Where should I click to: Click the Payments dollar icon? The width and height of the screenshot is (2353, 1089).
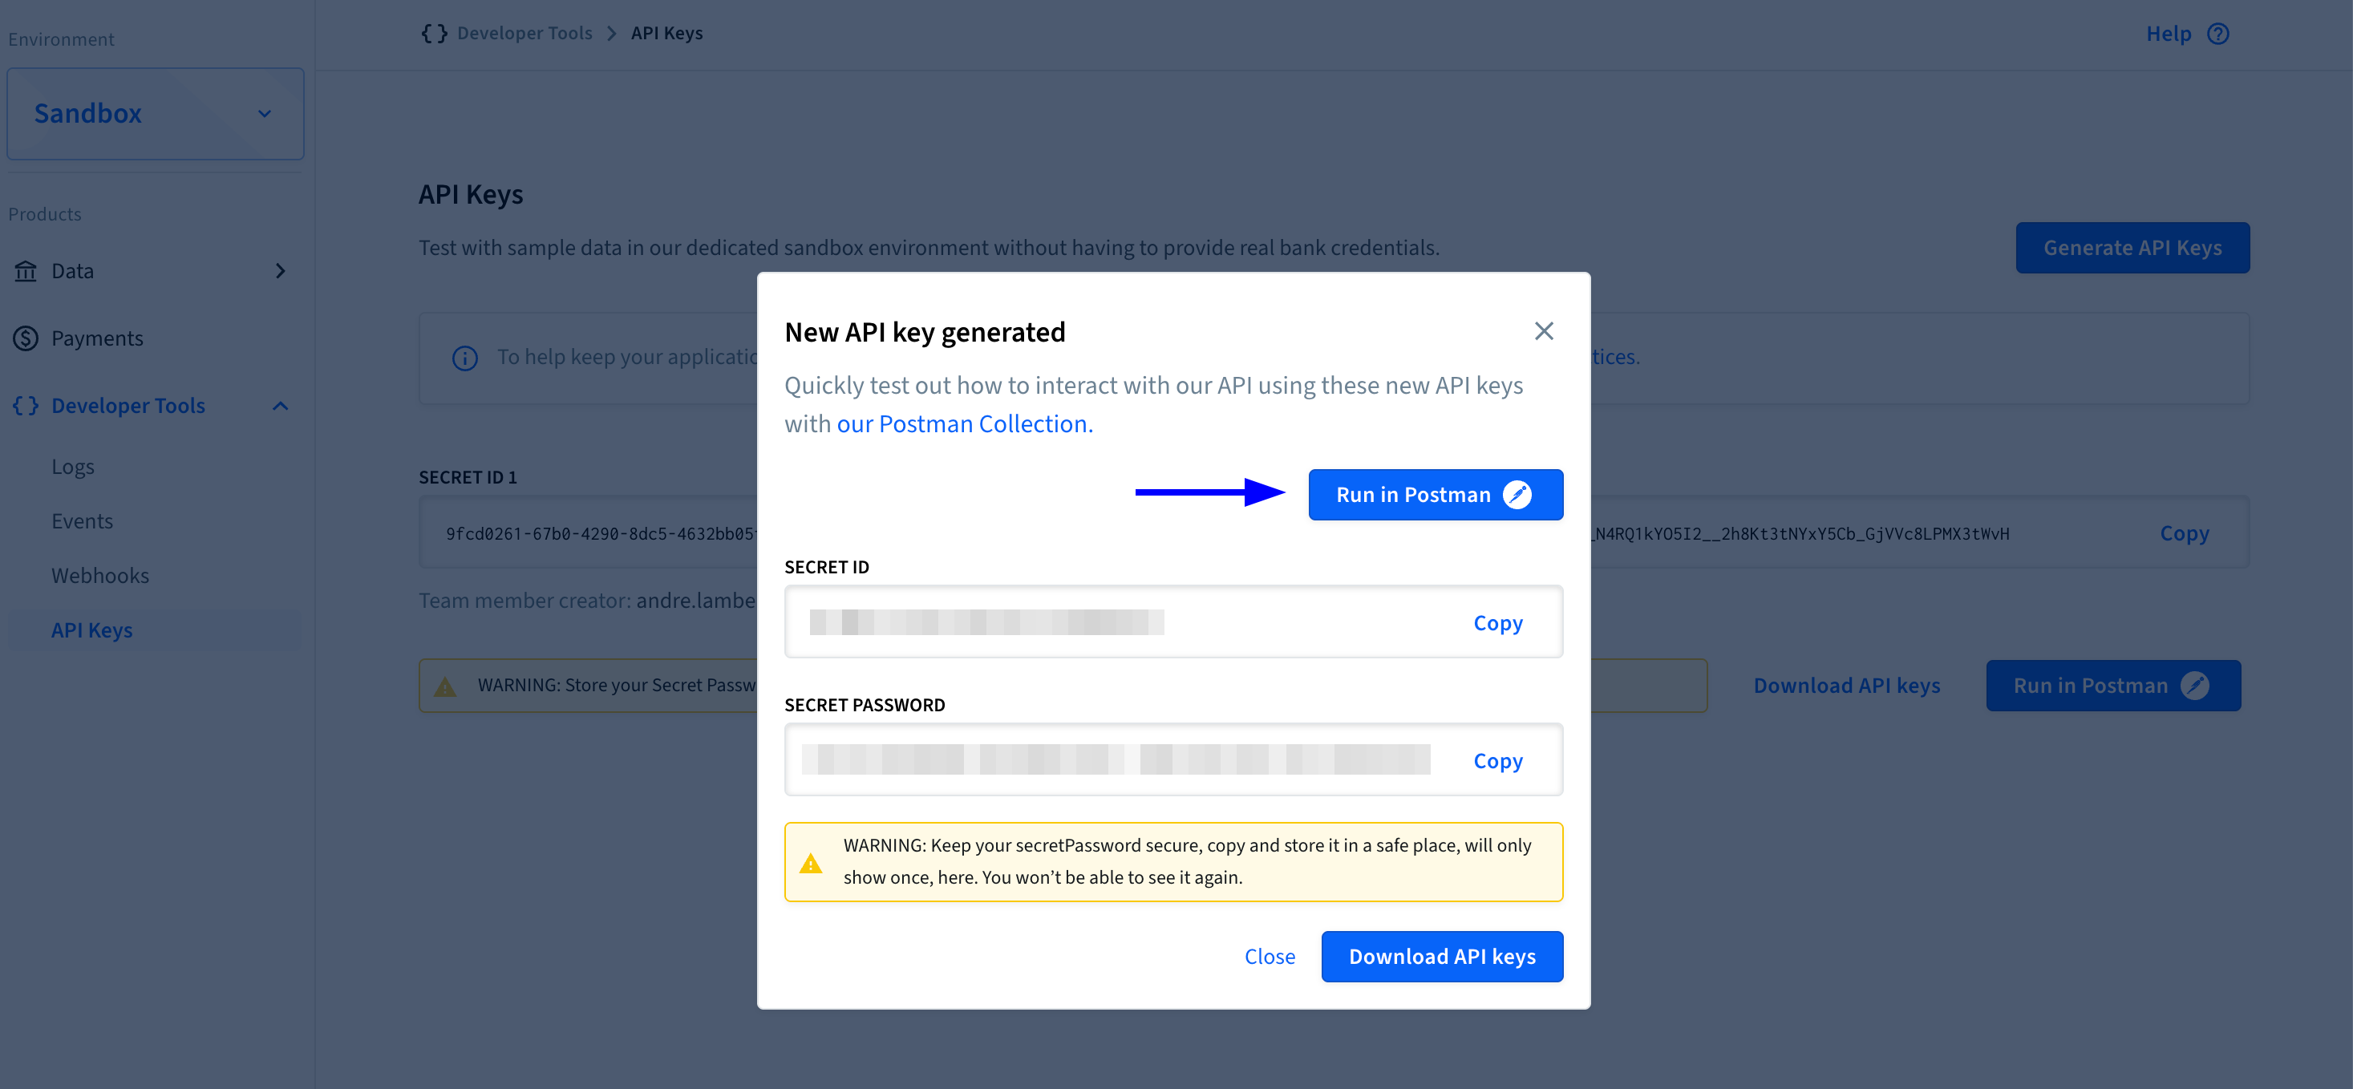(x=26, y=338)
